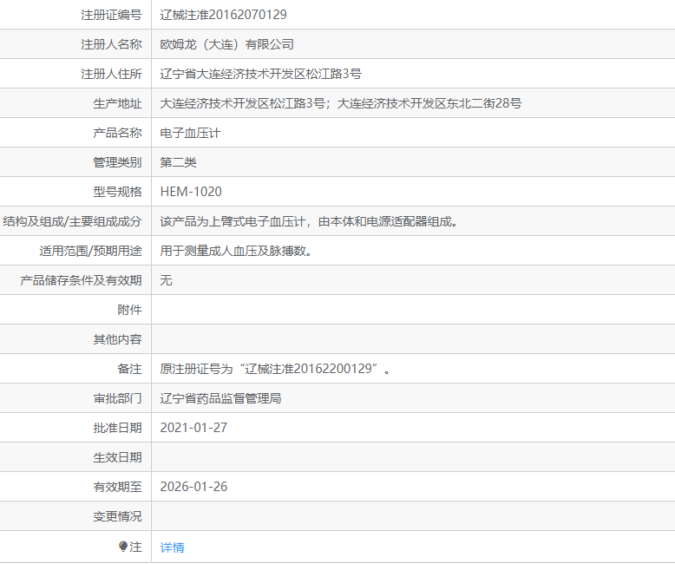
Task: Click the 适用范围/预期用途 label
Action: click(91, 251)
